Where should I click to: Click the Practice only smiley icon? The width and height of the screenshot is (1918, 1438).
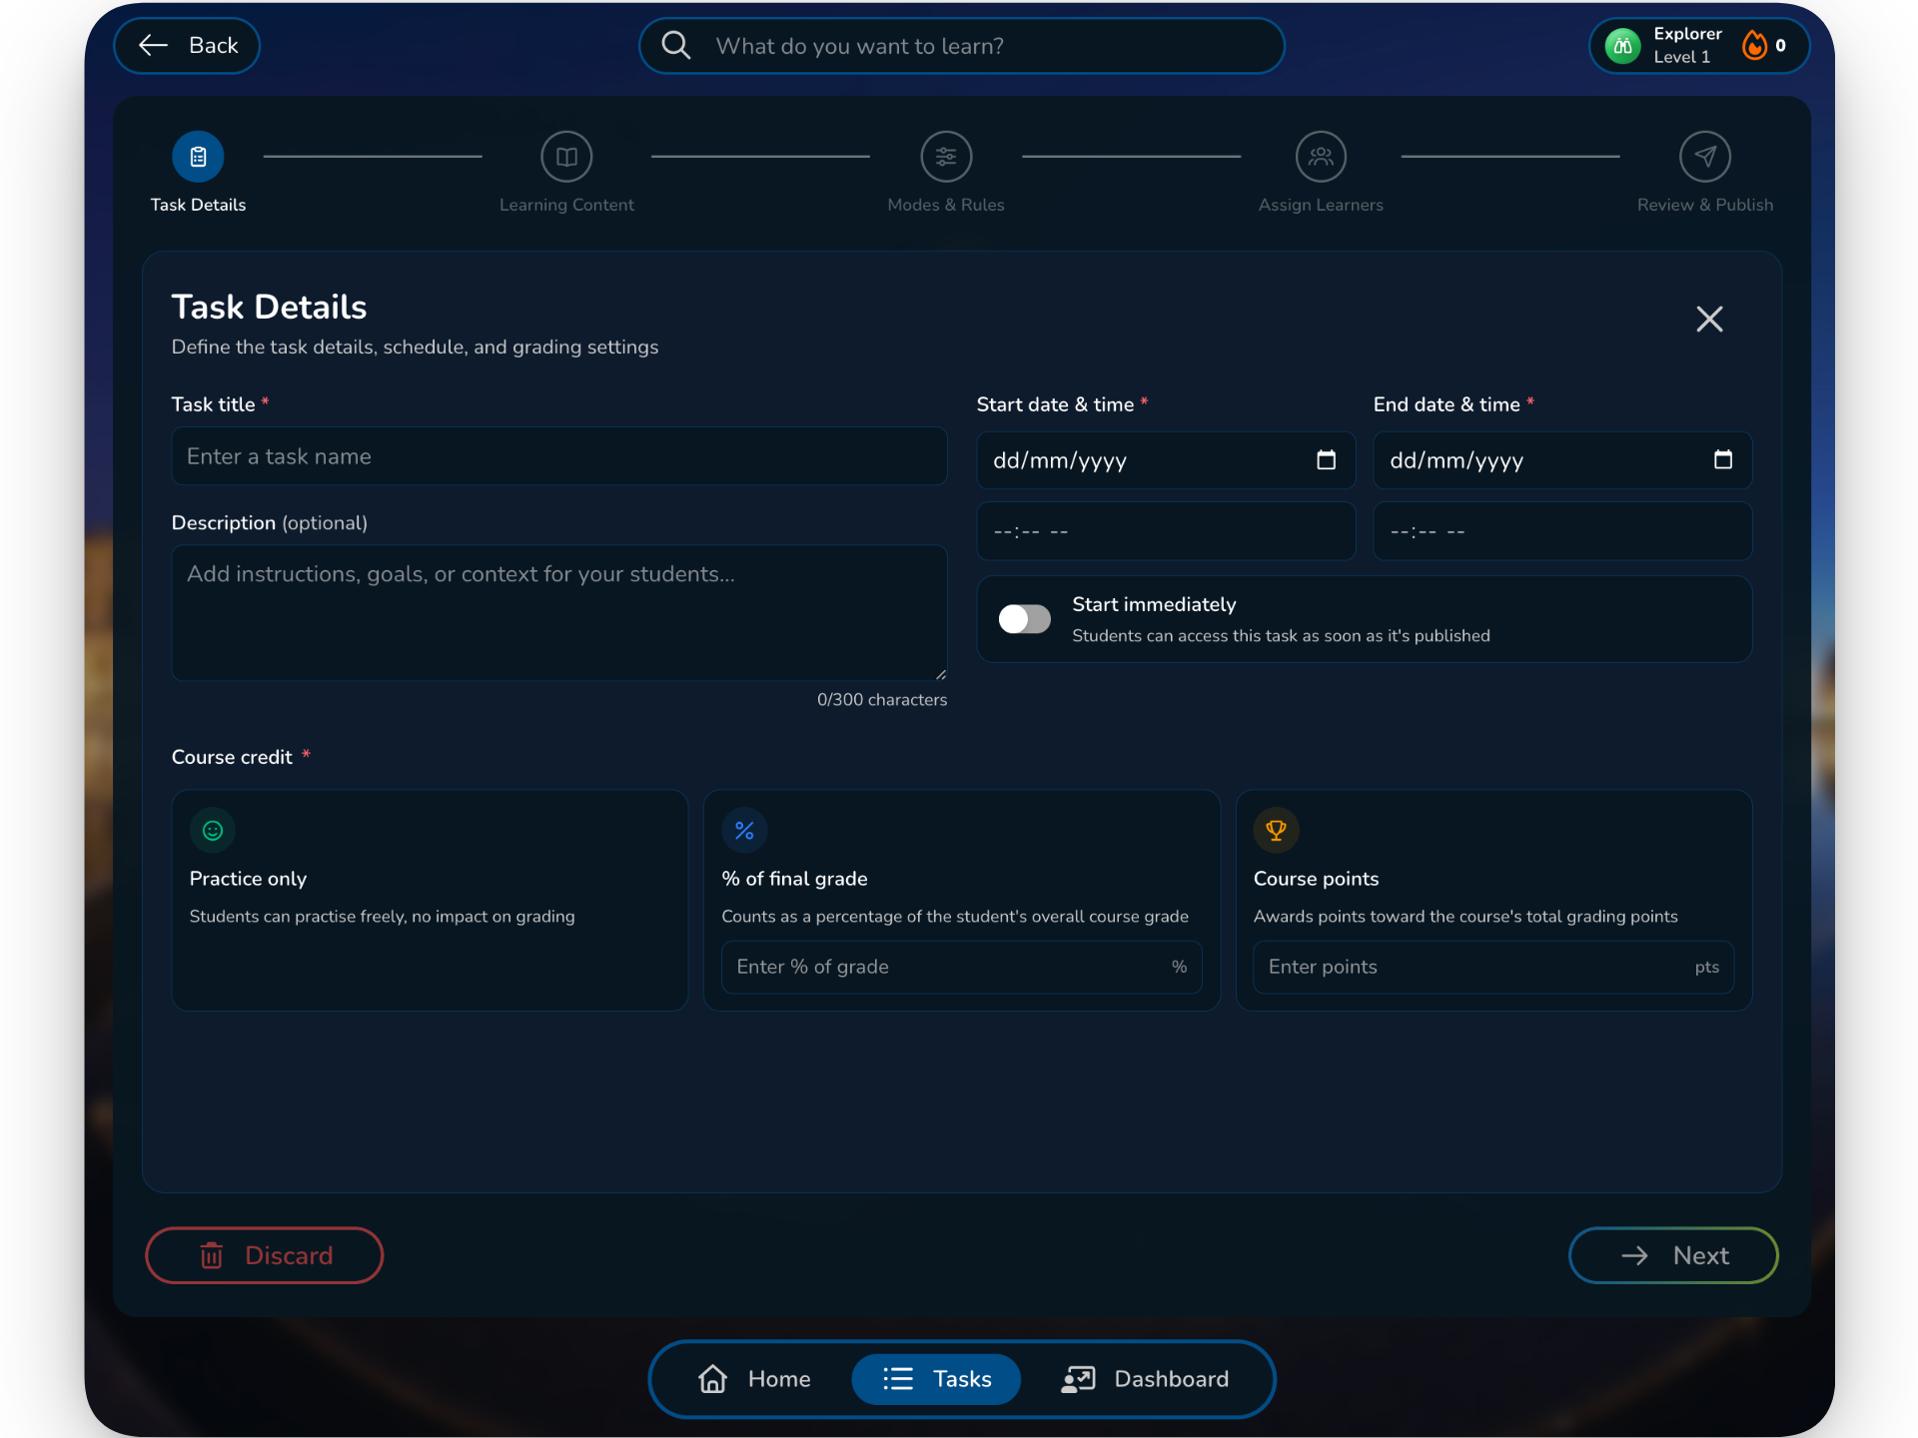click(x=213, y=830)
